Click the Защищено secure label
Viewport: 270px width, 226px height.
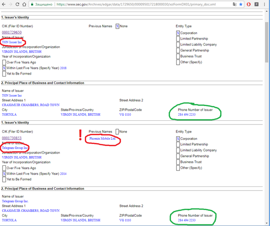pos(44,4)
